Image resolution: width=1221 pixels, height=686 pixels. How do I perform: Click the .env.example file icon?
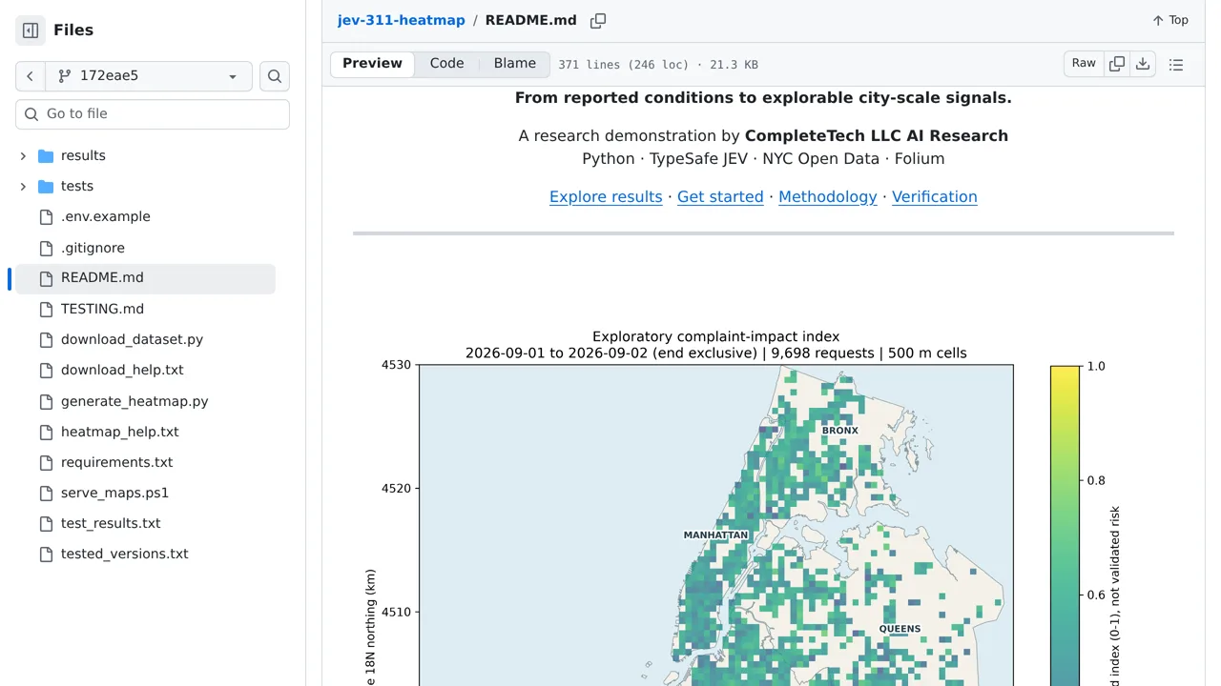click(x=46, y=217)
